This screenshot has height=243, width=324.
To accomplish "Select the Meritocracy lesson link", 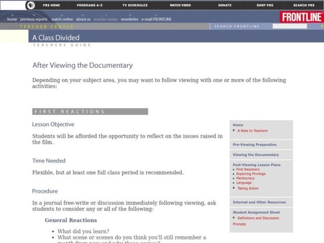I will point(245,178).
